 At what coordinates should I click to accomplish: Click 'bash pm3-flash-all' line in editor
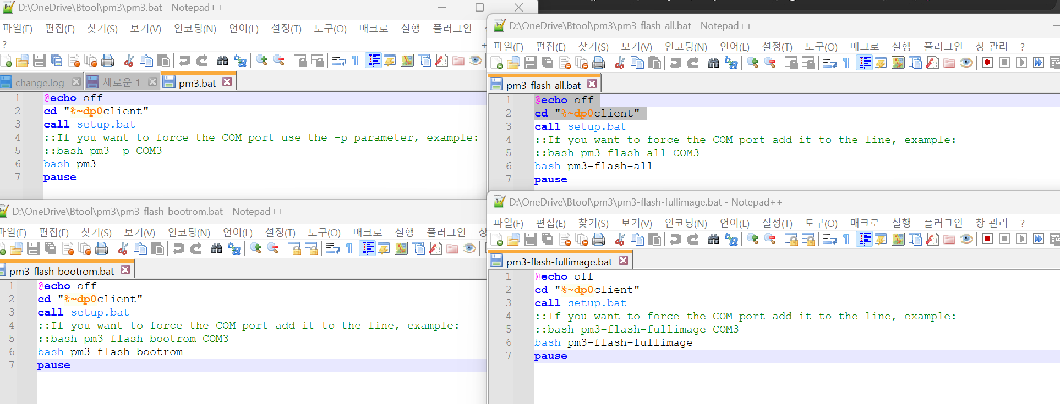pos(594,166)
